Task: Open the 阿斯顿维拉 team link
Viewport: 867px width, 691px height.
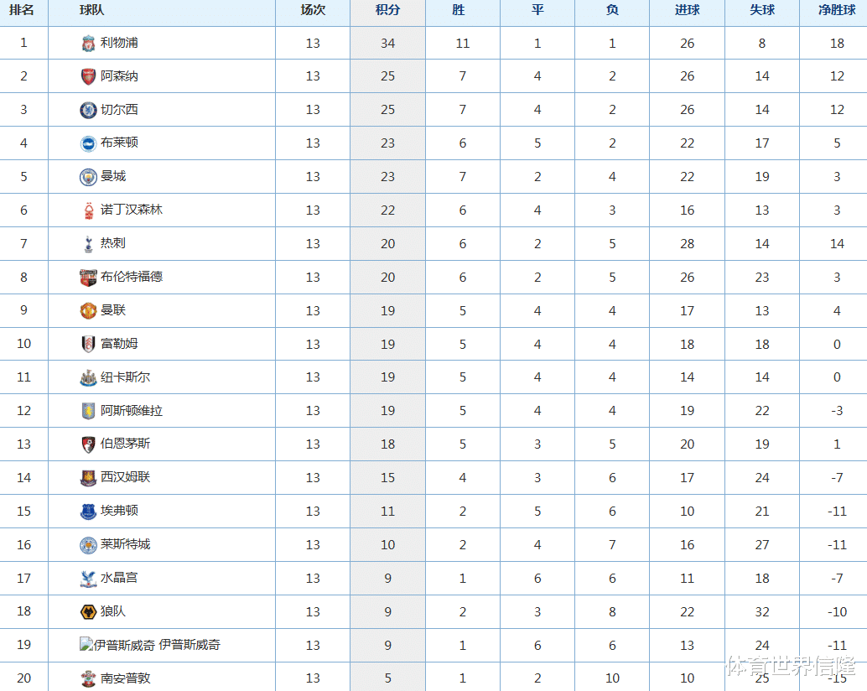Action: pyautogui.click(x=132, y=411)
